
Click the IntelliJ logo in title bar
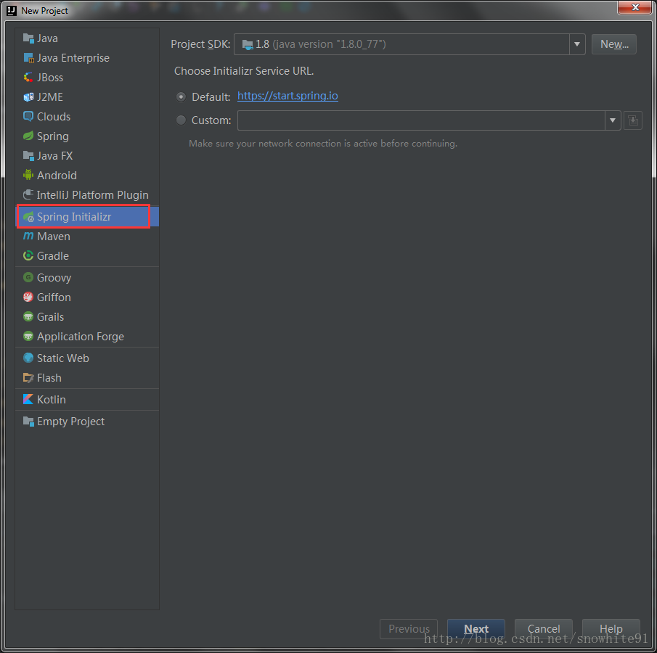(x=12, y=10)
